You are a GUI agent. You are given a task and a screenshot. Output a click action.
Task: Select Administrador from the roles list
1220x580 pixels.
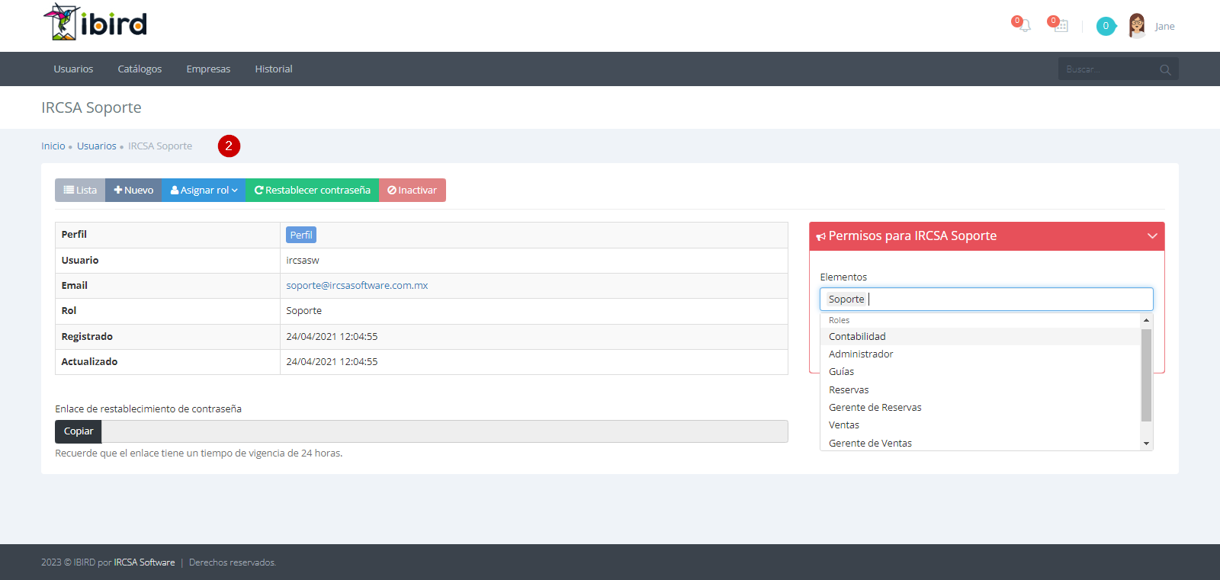pos(980,354)
